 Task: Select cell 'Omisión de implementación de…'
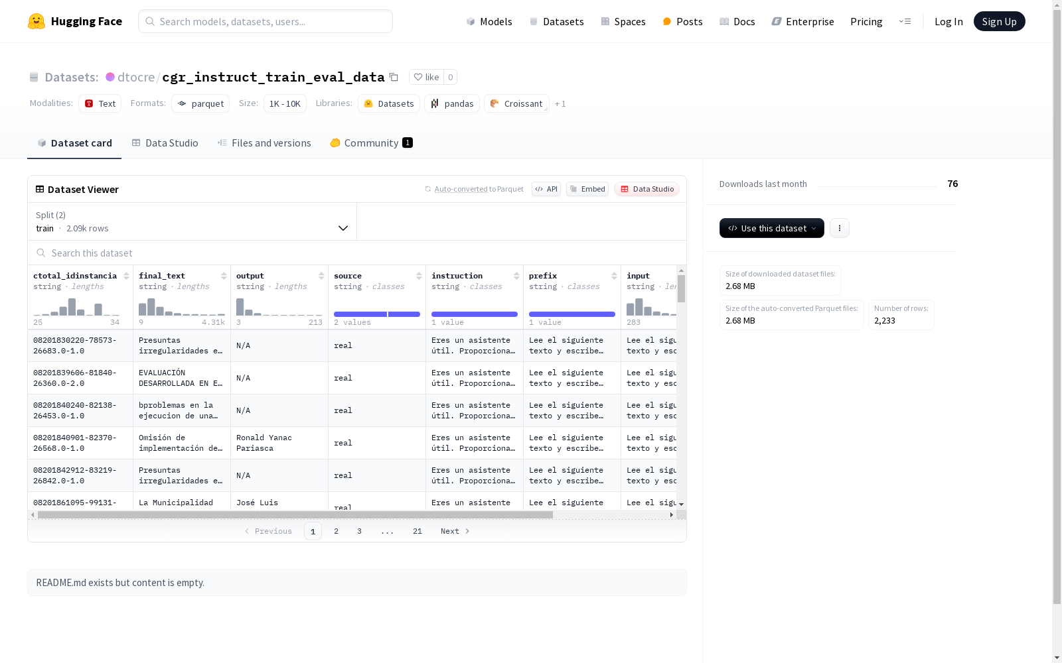[182, 443]
